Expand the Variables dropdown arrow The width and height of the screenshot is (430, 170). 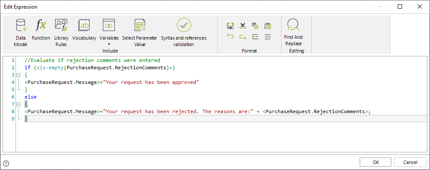(x=109, y=44)
